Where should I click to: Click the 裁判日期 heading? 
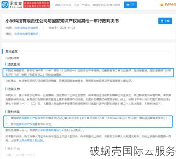(13, 149)
